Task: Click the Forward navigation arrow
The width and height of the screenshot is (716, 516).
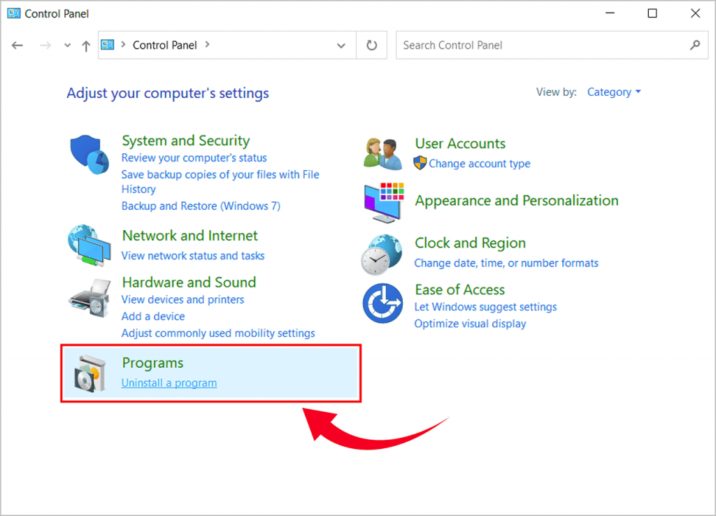Action: click(45, 45)
